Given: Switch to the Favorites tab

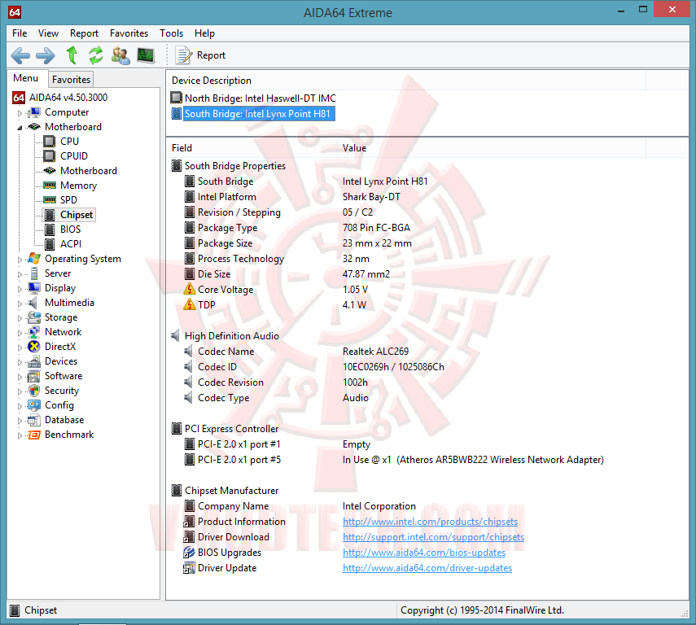Looking at the screenshot, I should pyautogui.click(x=71, y=79).
